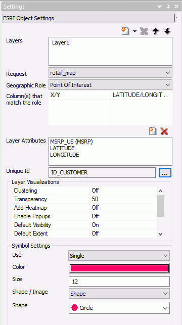Toggle Clustering value Off

click(x=123, y=191)
